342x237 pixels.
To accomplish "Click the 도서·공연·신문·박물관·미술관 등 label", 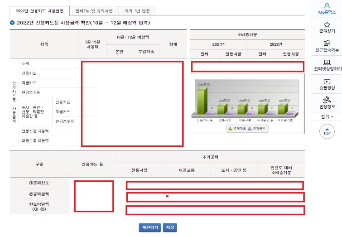I will click(x=34, y=112).
